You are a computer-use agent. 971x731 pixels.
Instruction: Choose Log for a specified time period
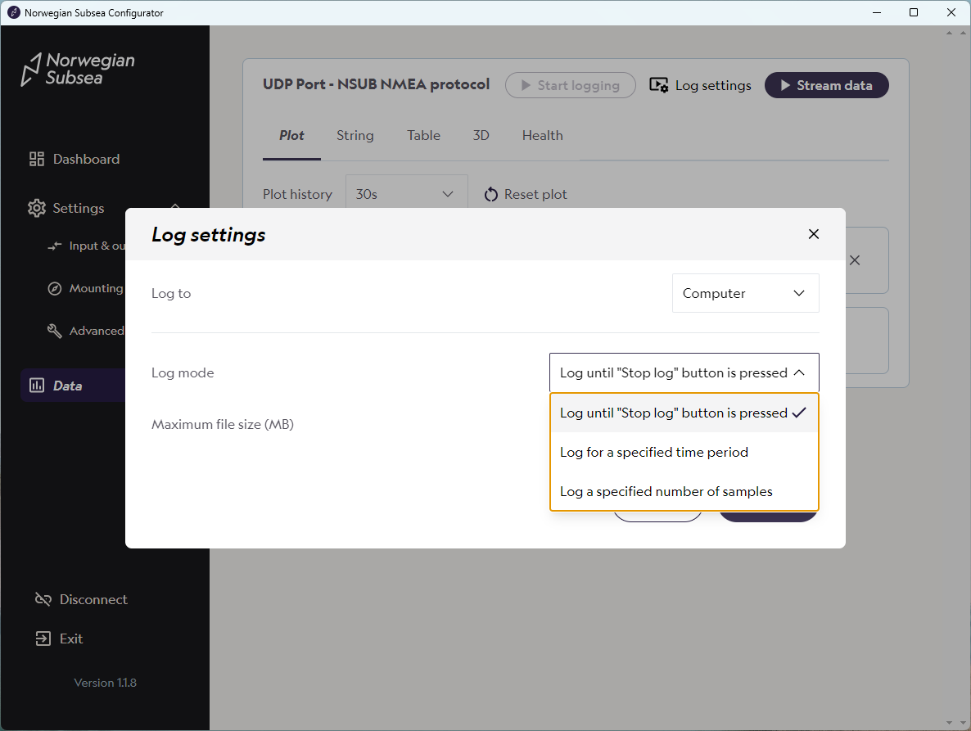point(684,453)
